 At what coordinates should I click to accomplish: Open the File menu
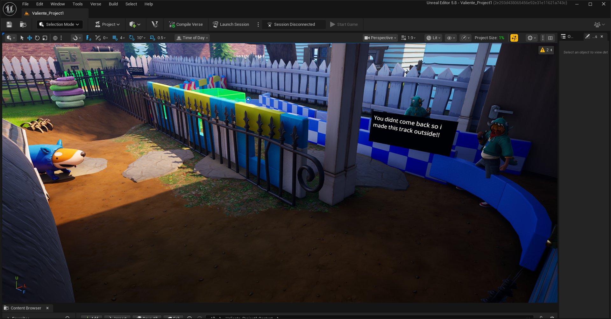pyautogui.click(x=25, y=4)
